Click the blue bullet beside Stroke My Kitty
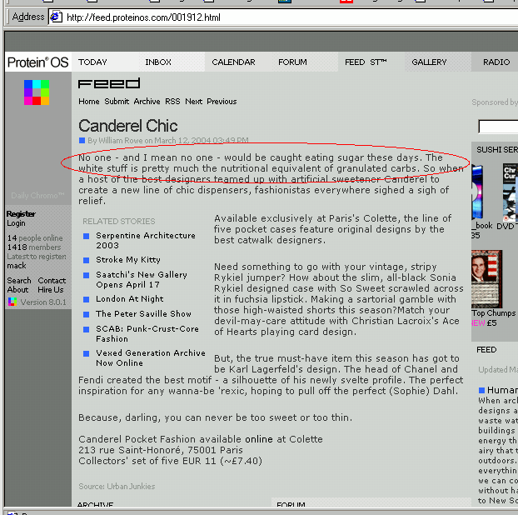Viewport: 518px width, 515px height. 87,260
